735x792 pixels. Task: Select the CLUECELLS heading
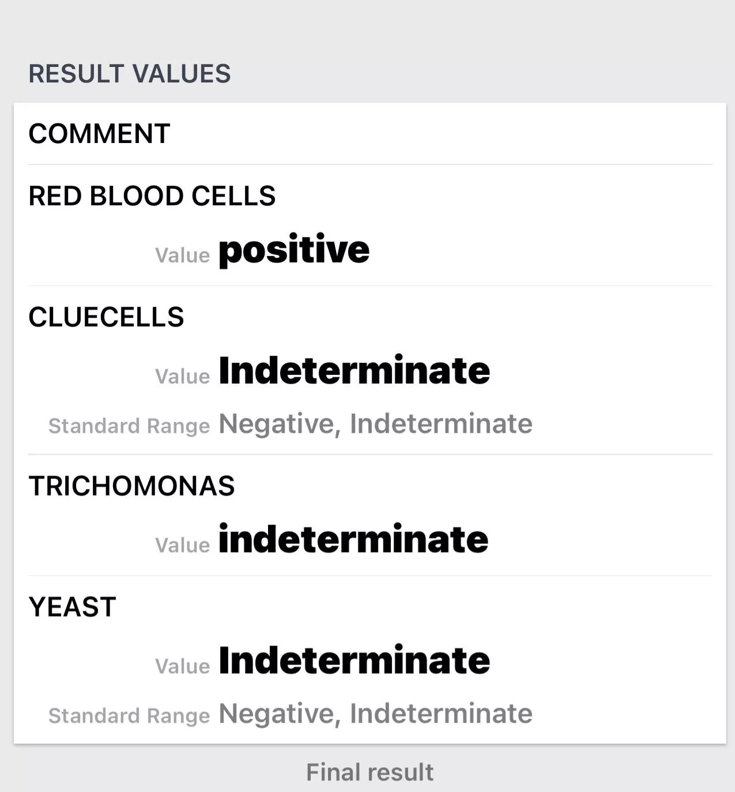(x=106, y=317)
